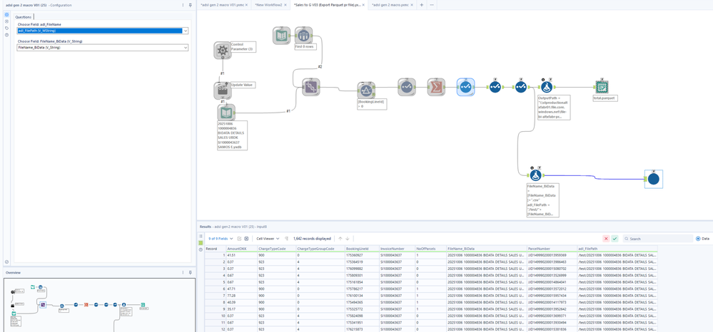Click the OutputPath formula tool
The image size is (713, 332).
(547, 87)
